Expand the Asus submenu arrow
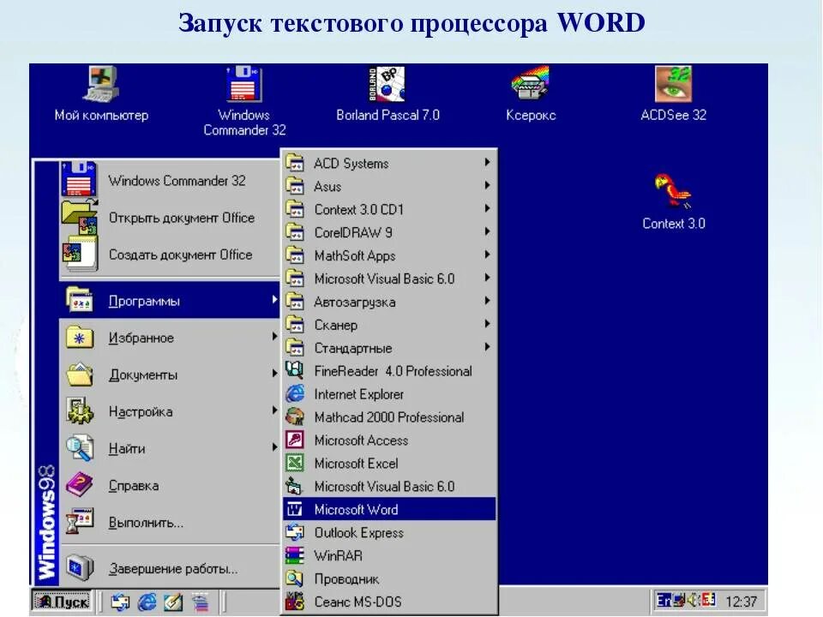The height and width of the screenshot is (617, 823). [x=487, y=185]
